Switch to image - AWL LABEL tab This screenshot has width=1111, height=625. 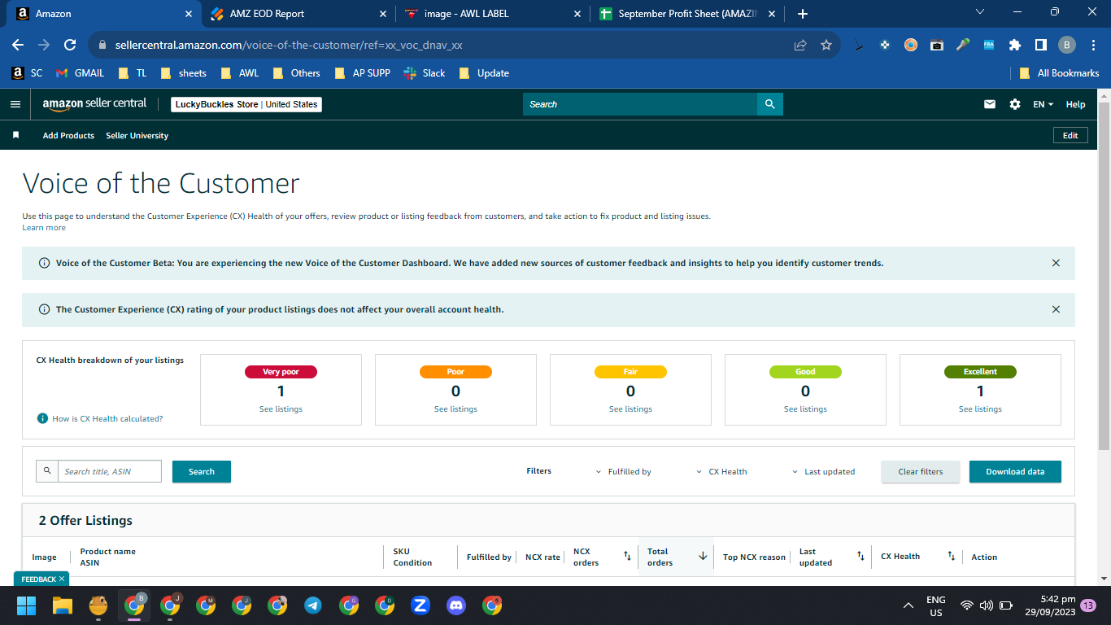coord(492,14)
